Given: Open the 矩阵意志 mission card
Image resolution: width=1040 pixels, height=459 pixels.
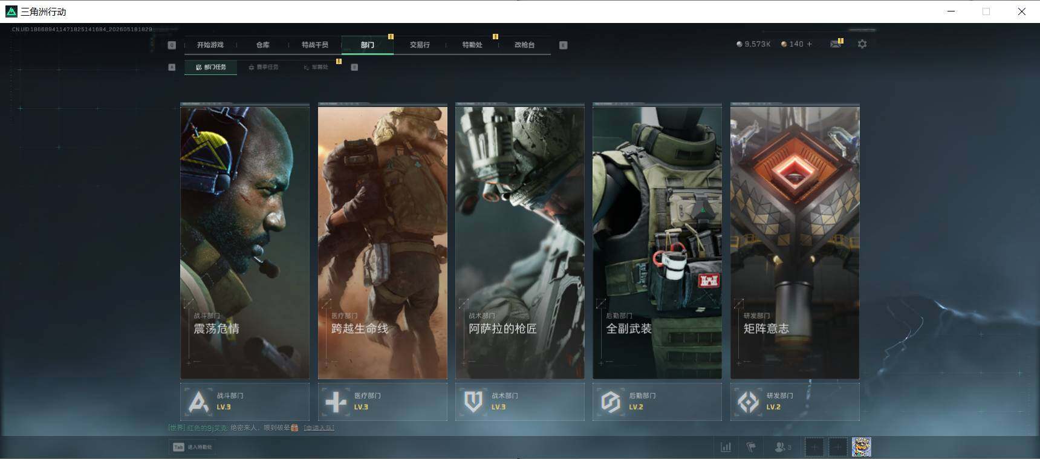Looking at the screenshot, I should tap(795, 242).
